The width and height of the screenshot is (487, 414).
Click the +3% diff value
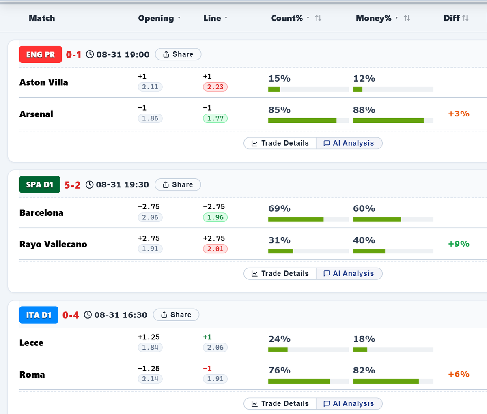click(459, 114)
